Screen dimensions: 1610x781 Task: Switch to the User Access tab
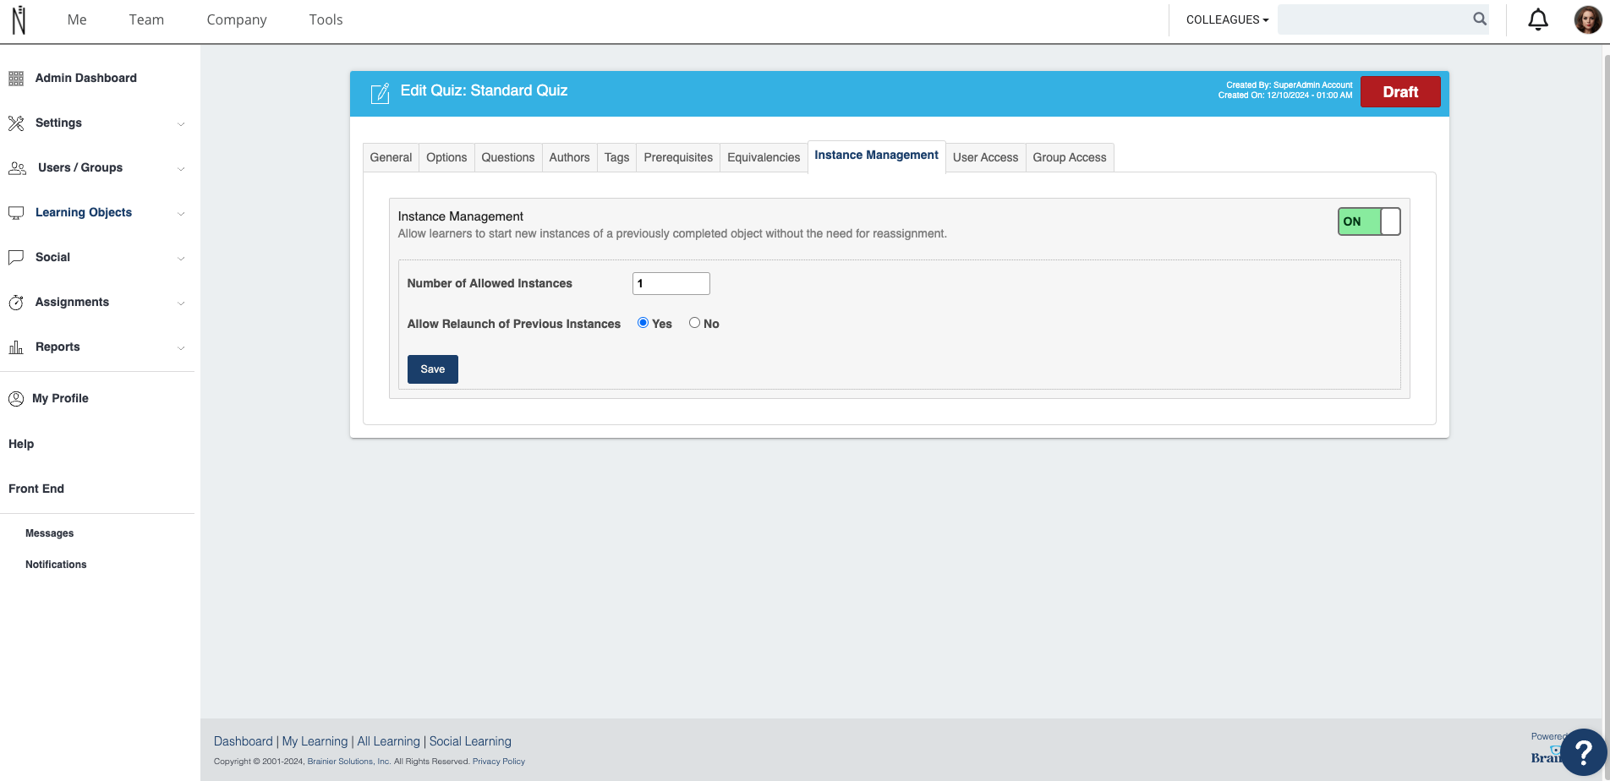[985, 157]
